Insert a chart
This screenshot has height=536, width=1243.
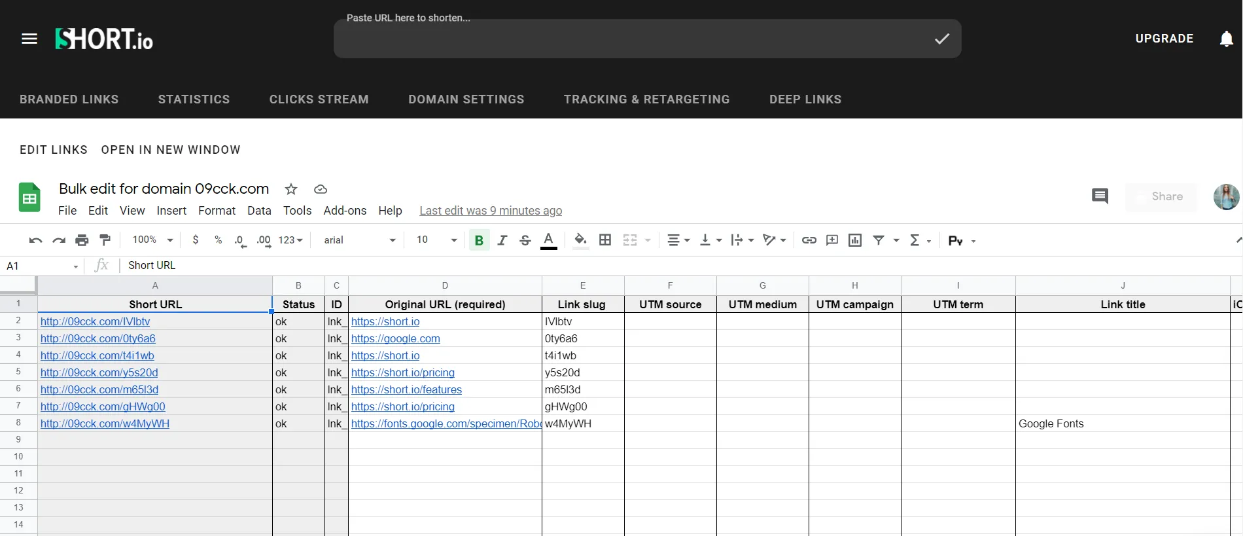[x=855, y=240]
